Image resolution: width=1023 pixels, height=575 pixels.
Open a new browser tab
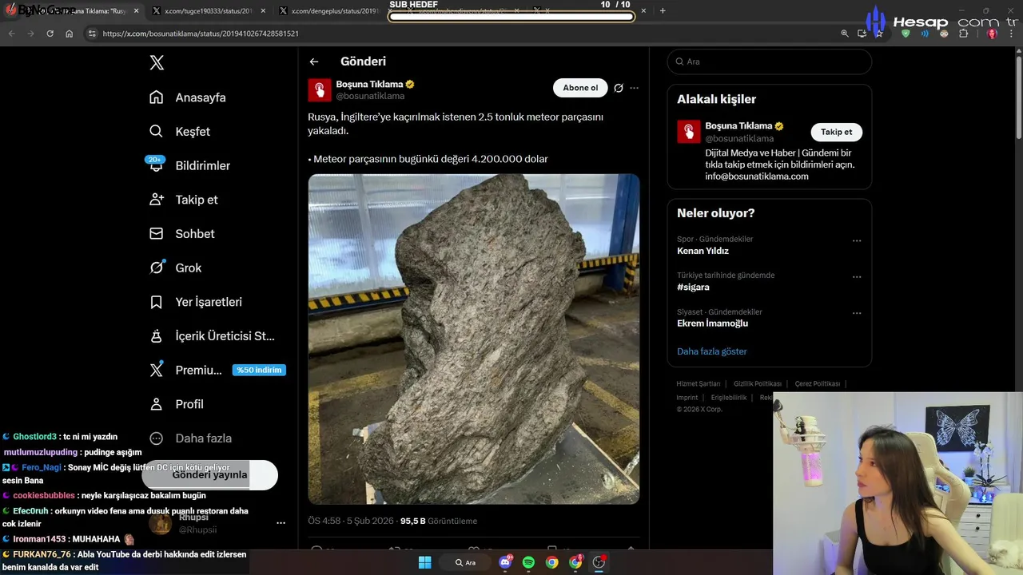(663, 11)
